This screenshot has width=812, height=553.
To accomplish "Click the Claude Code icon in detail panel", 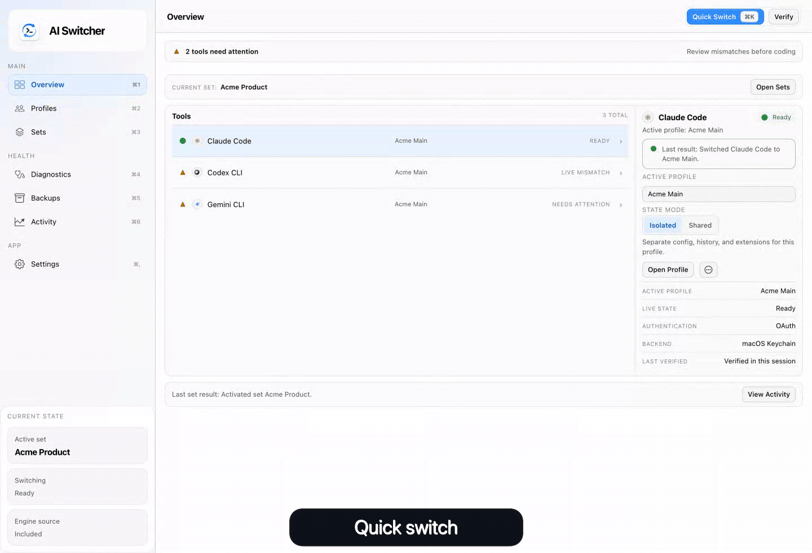I will pyautogui.click(x=648, y=117).
